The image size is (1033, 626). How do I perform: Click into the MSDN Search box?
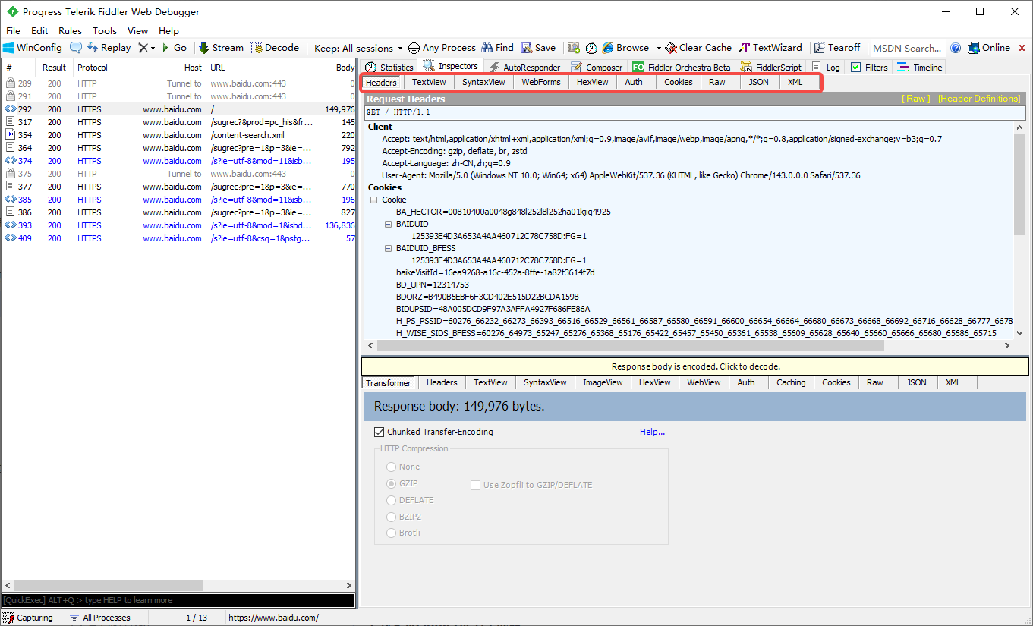[x=907, y=48]
